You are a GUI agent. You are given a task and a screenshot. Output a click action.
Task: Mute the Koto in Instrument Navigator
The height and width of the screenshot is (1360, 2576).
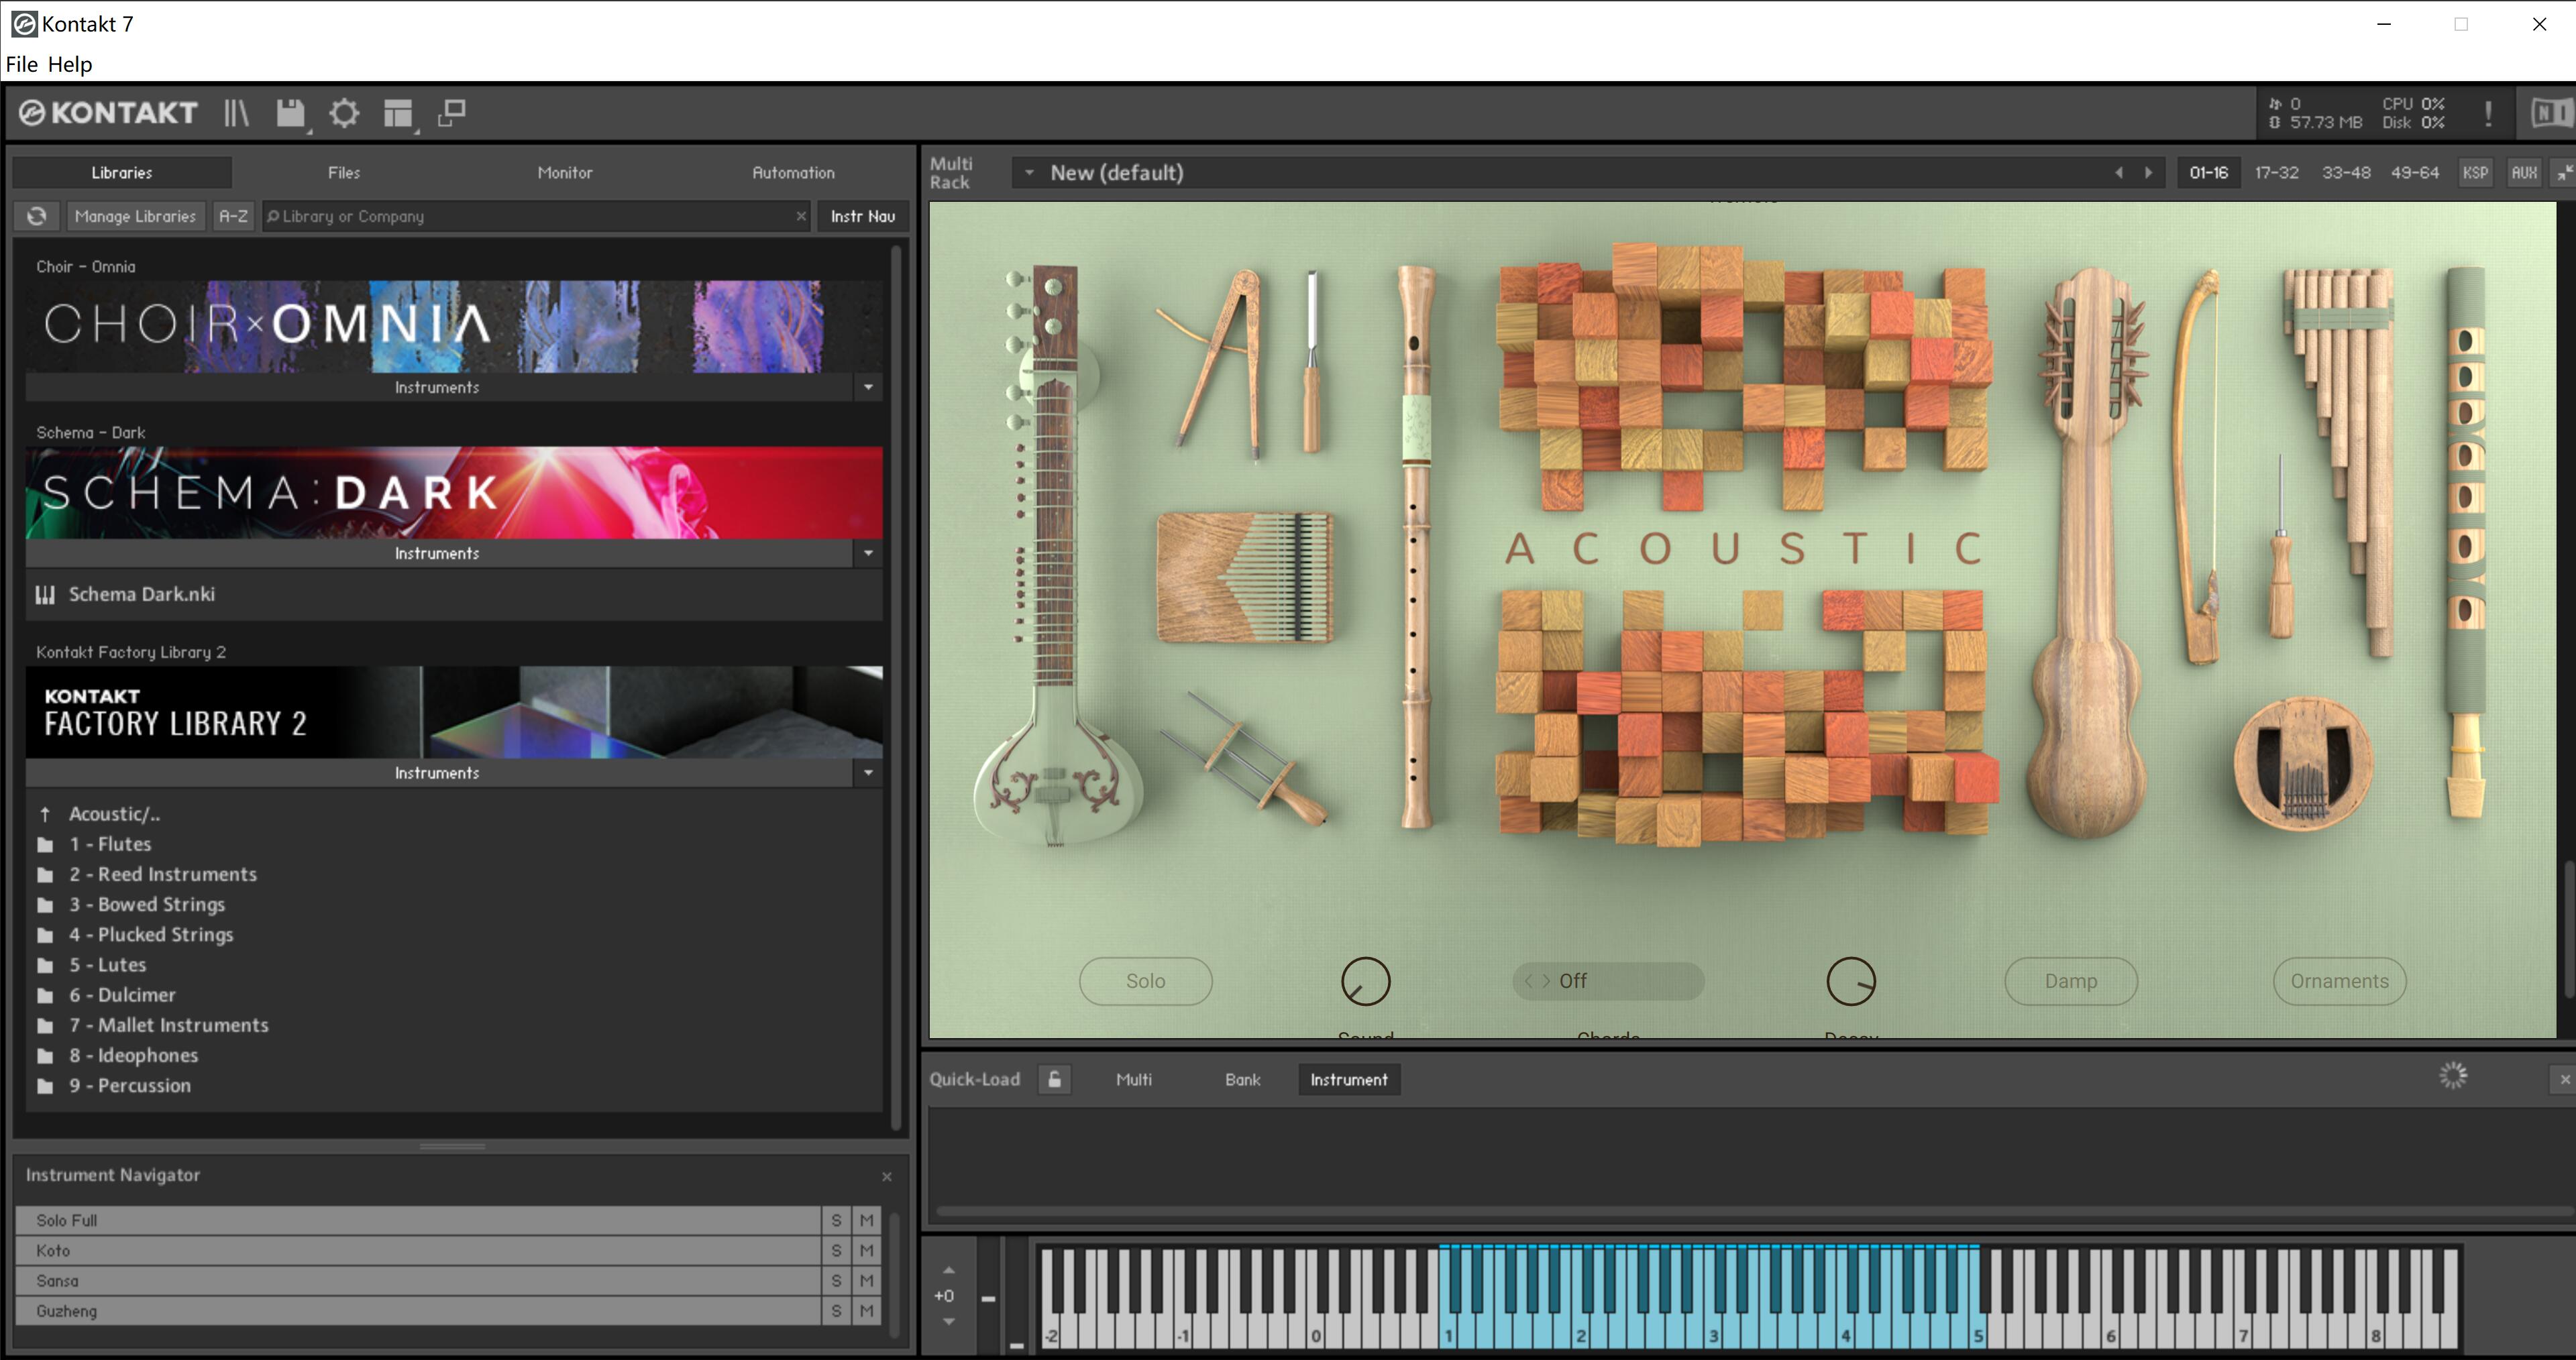866,1250
